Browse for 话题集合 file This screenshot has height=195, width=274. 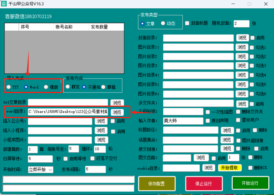pyautogui.click(x=227, y=140)
